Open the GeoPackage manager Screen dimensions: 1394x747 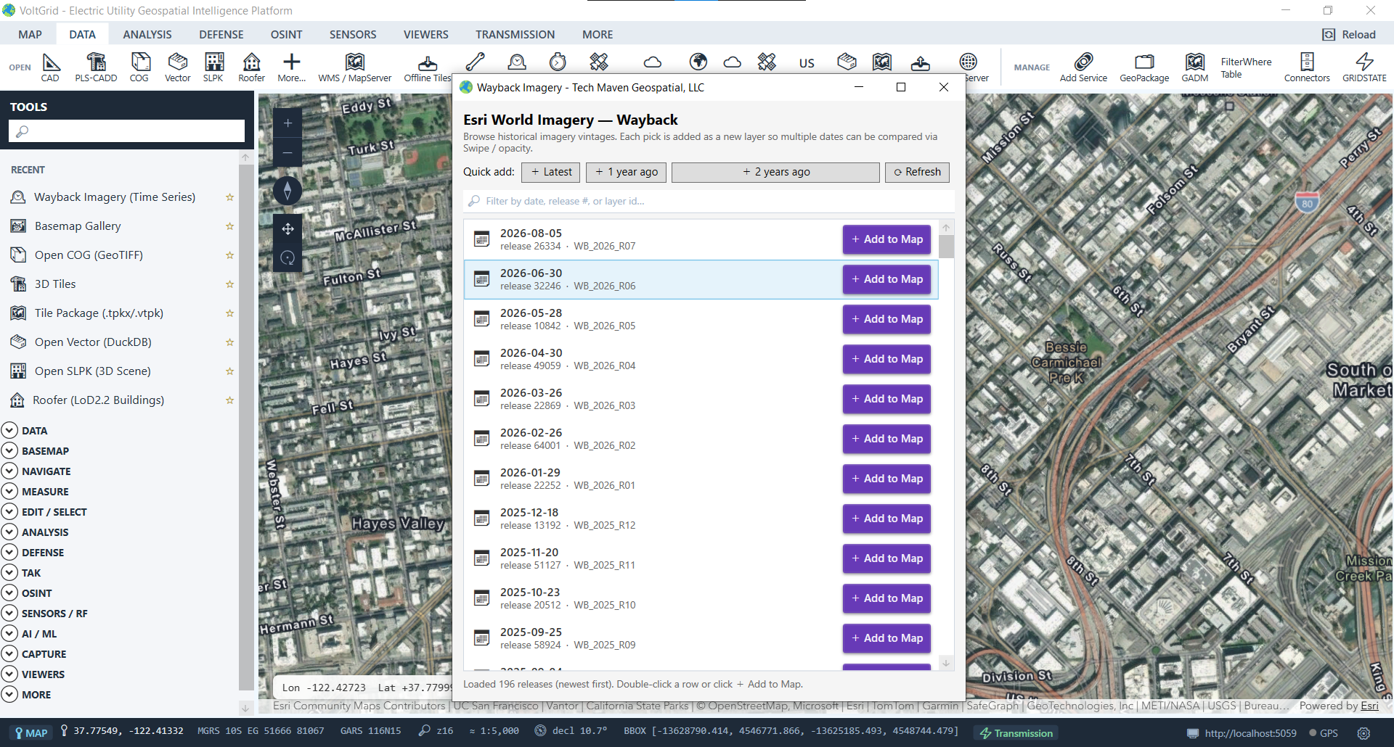pyautogui.click(x=1144, y=67)
